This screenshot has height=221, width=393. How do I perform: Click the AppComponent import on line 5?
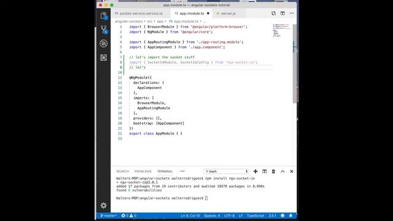177,47
